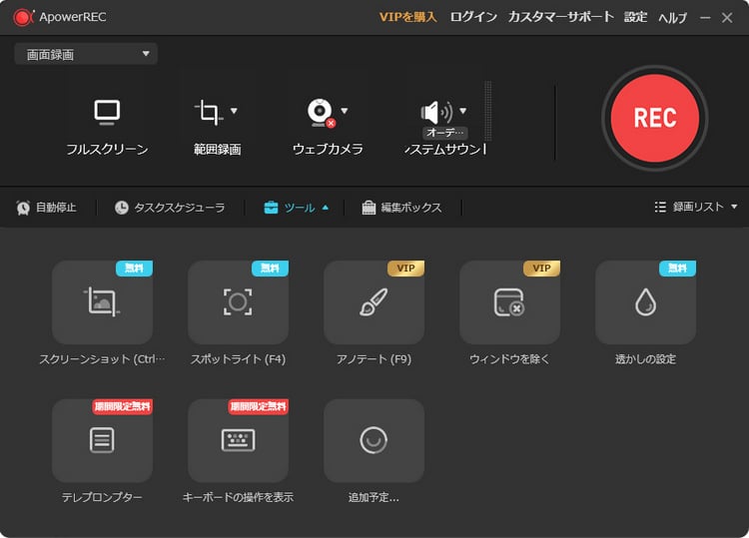Click the テレプロンプター teleprompter tile
This screenshot has width=749, height=538.
click(102, 440)
